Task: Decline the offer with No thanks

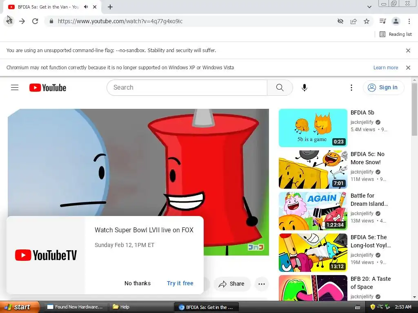Action: [x=138, y=283]
